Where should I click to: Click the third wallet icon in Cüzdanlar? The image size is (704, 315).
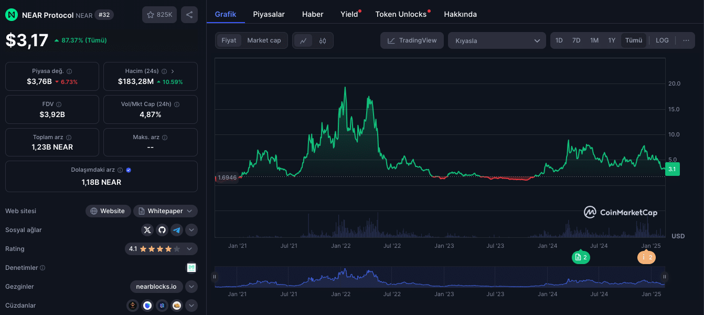click(162, 306)
